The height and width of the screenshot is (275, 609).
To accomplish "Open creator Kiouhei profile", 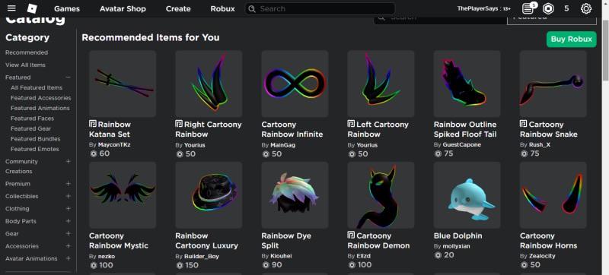I will (x=281, y=256).
